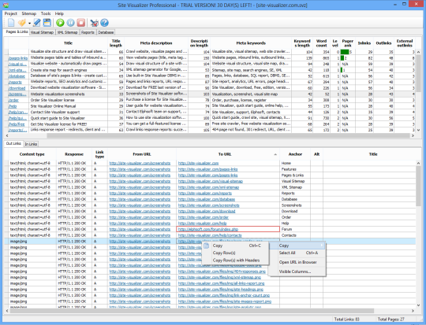Image resolution: width=426 pixels, height=325 pixels.
Task: Click the green page rank bar in first row
Action: tap(345, 52)
